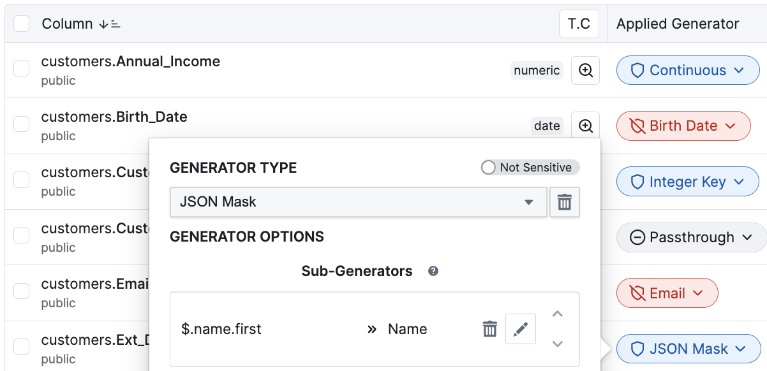Click the magnifier icon for Birth_Date row
The width and height of the screenshot is (767, 371).
pyautogui.click(x=585, y=126)
